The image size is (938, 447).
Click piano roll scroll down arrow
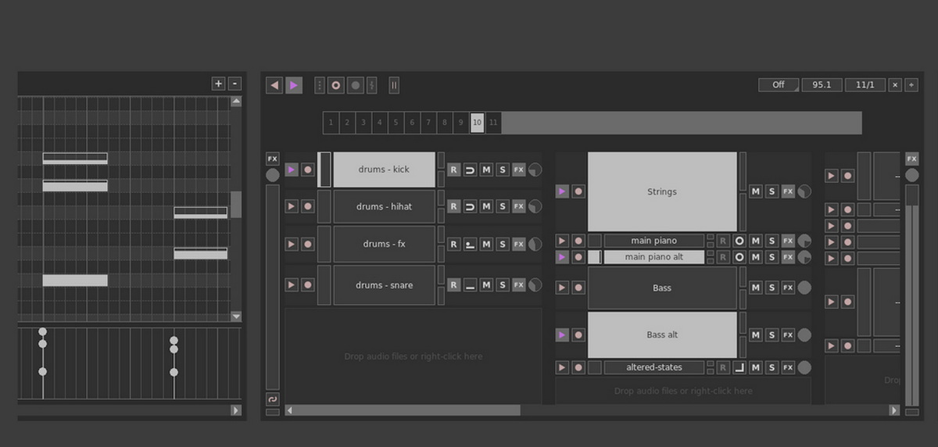[x=236, y=316]
